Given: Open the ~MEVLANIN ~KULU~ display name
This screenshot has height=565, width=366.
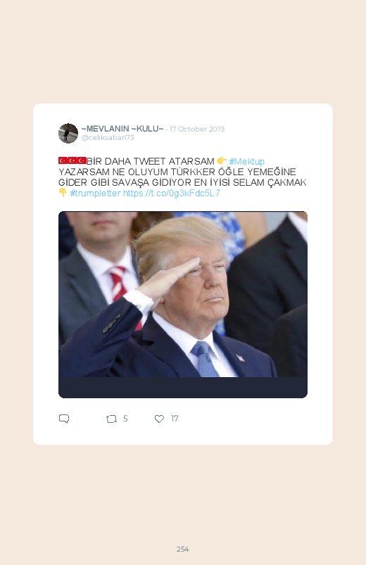Looking at the screenshot, I should pos(122,129).
